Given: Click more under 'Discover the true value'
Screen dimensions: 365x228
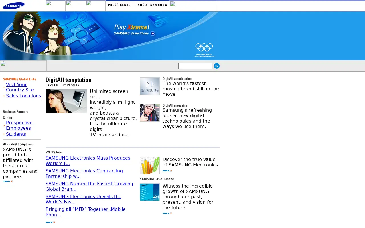Looking at the screenshot, I should click(x=167, y=170).
